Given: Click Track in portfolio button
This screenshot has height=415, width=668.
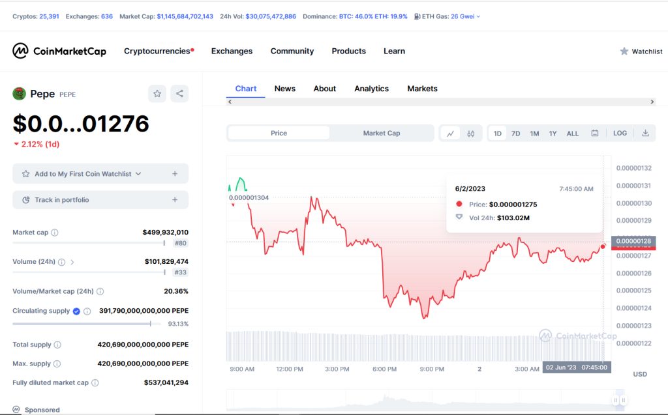Looking at the screenshot, I should tap(100, 199).
